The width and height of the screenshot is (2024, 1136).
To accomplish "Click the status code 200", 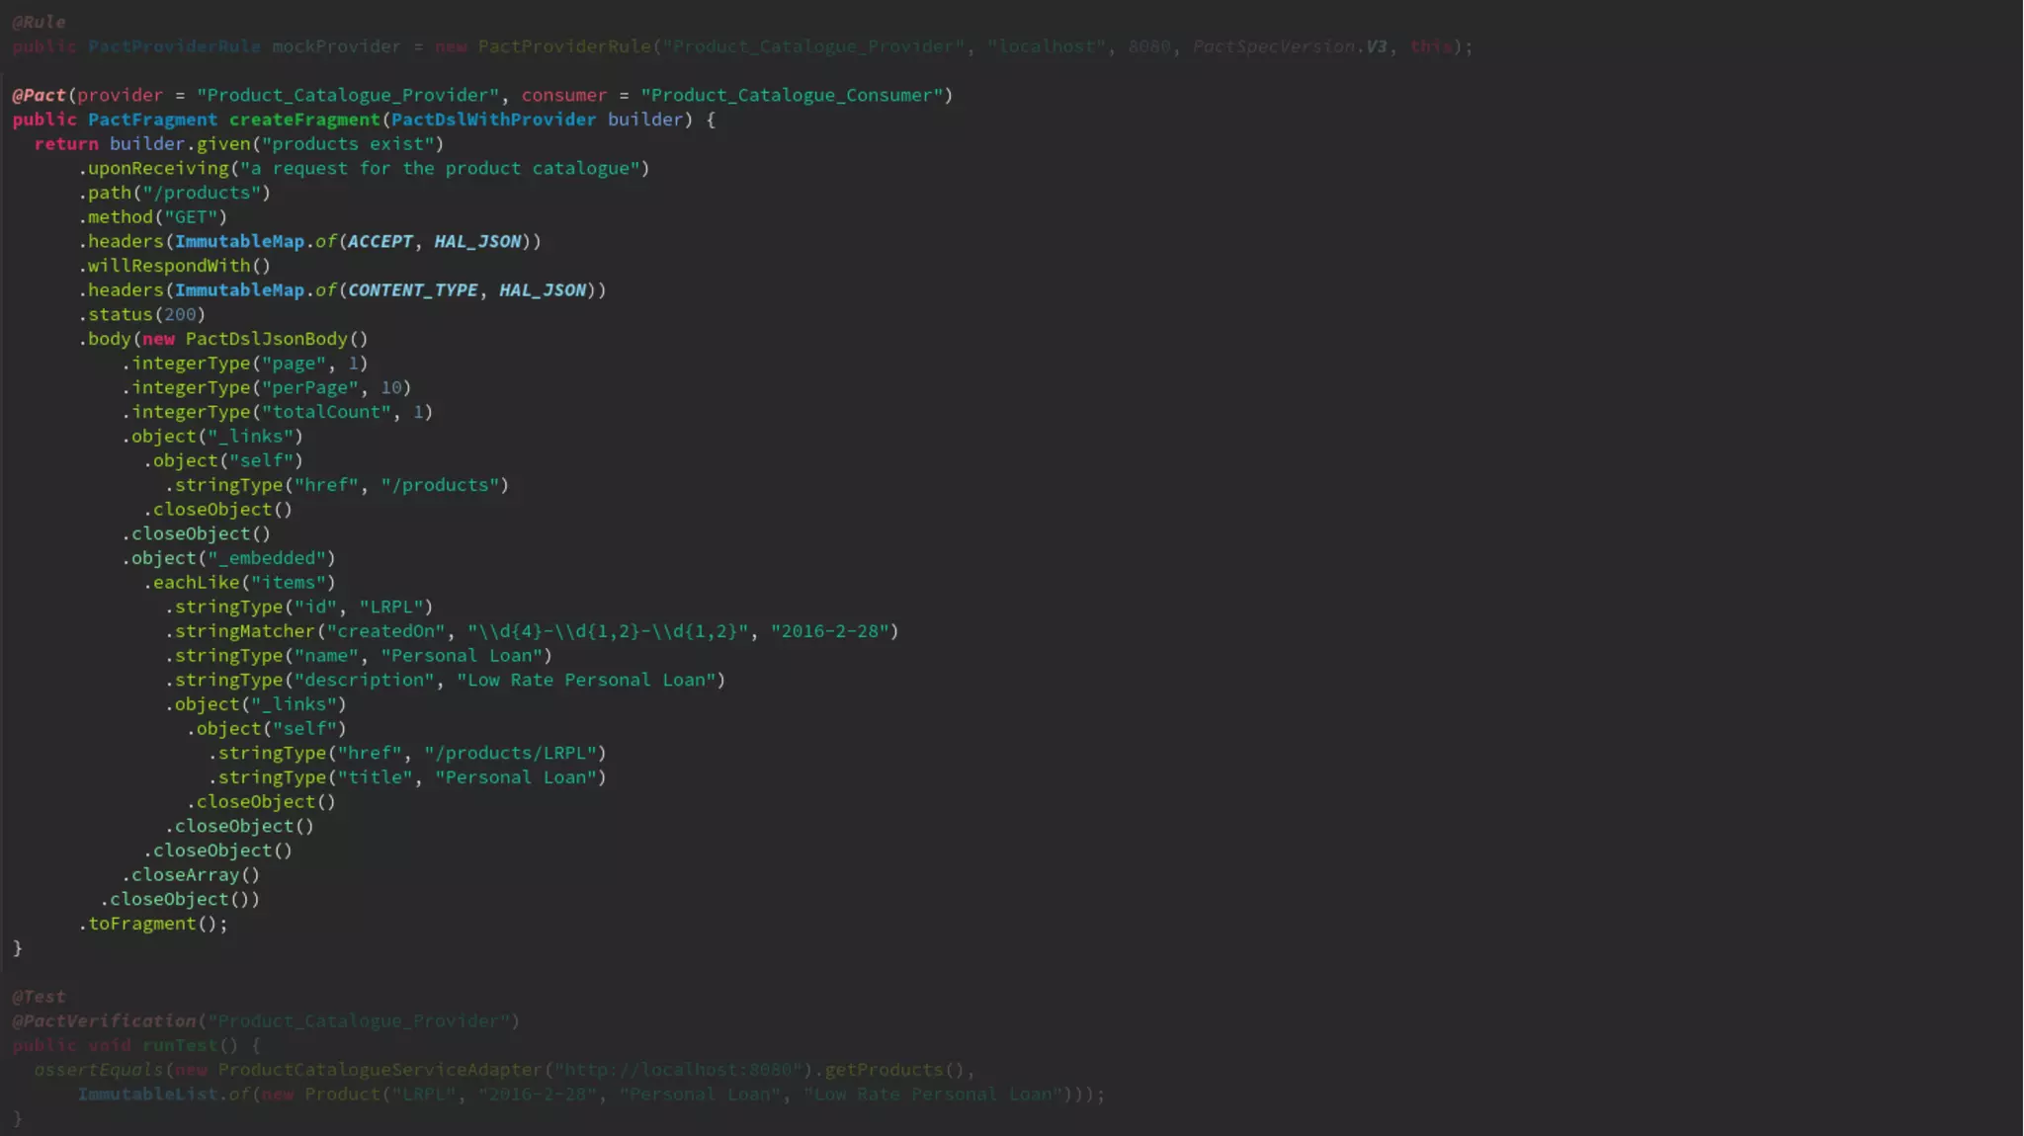I will pos(180,314).
